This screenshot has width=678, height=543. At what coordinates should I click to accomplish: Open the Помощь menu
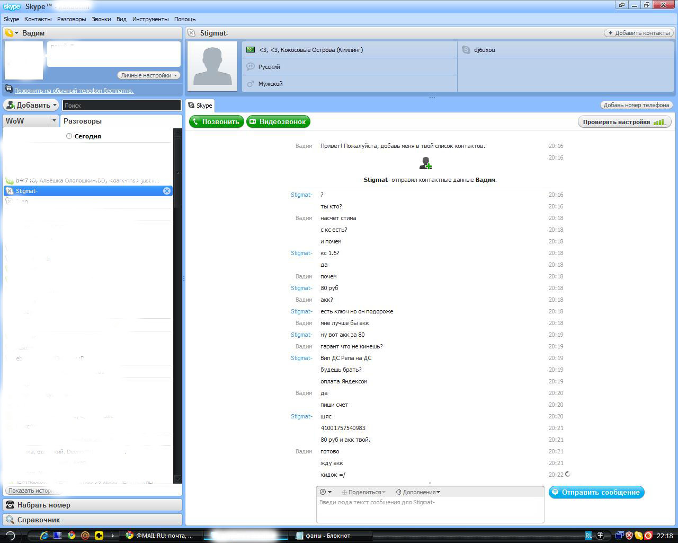[185, 19]
